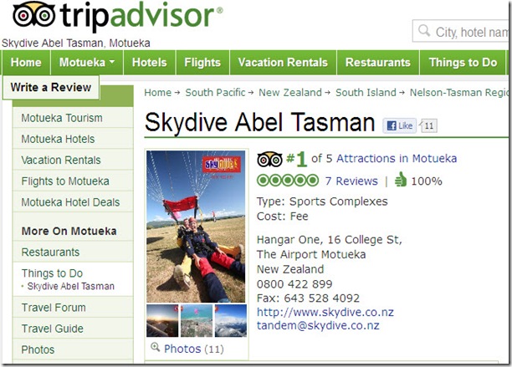
Task: Click the tandem@skydive.co.nz email link
Action: 318,325
